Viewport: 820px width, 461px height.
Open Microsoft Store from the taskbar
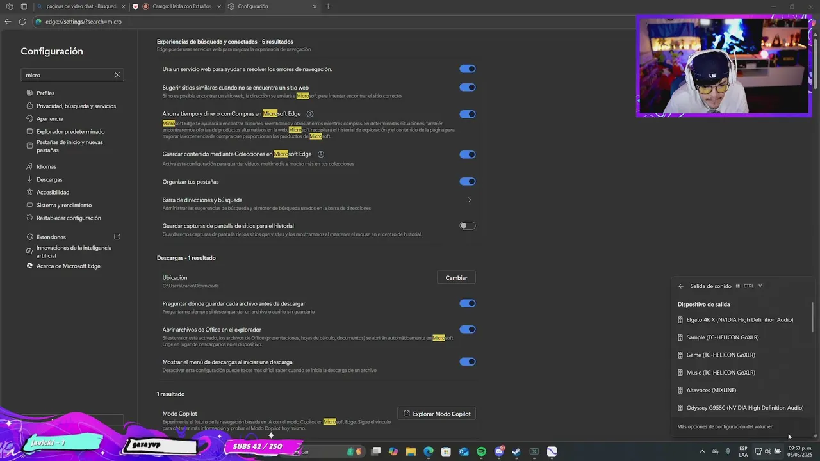[446, 451]
